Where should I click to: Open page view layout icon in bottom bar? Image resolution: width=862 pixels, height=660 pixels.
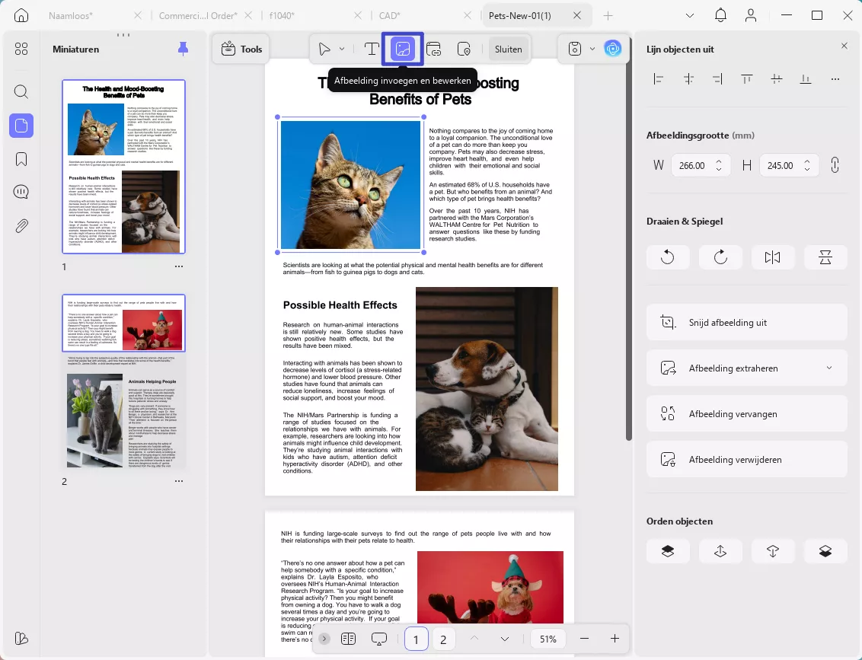click(x=349, y=639)
